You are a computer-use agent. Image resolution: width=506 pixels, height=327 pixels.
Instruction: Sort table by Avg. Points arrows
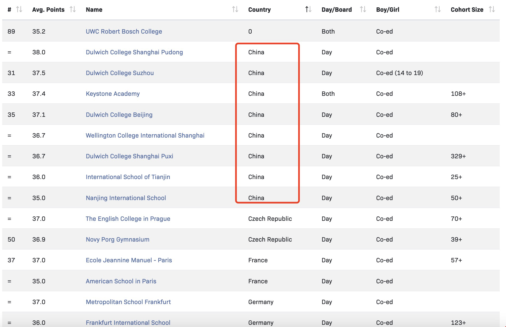tap(73, 10)
